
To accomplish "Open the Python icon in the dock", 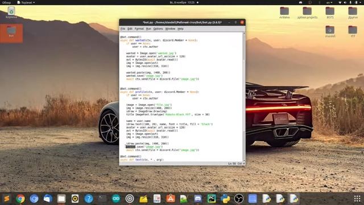I will [225, 199].
